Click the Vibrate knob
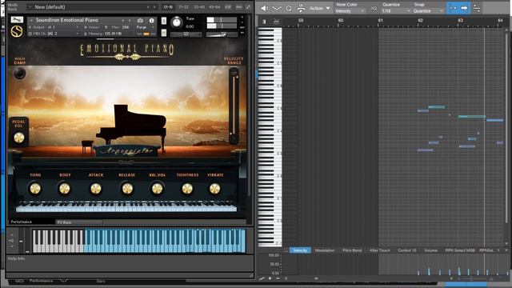The height and width of the screenshot is (288, 512). (x=214, y=189)
